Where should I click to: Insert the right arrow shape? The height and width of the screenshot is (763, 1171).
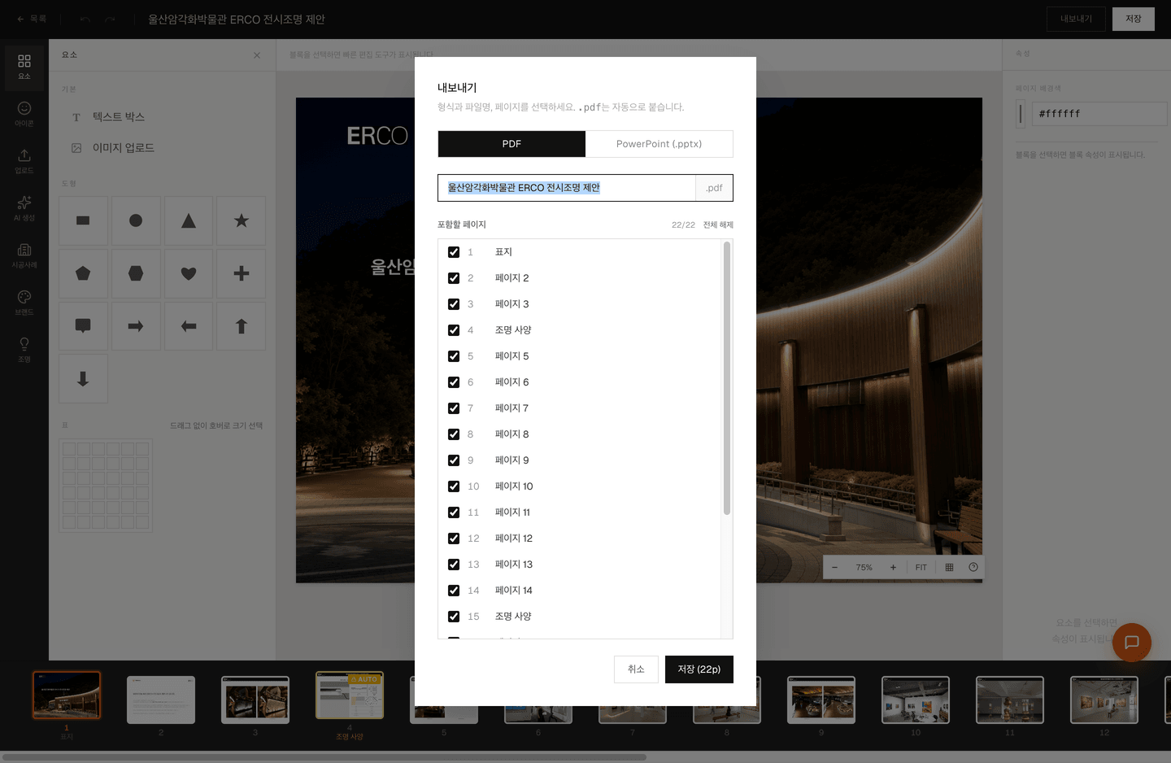[136, 326]
